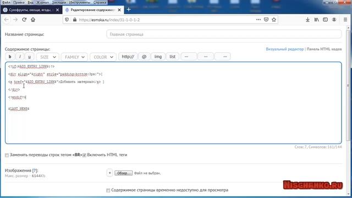Open the library panel
352x198 pixels.
tap(317, 20)
